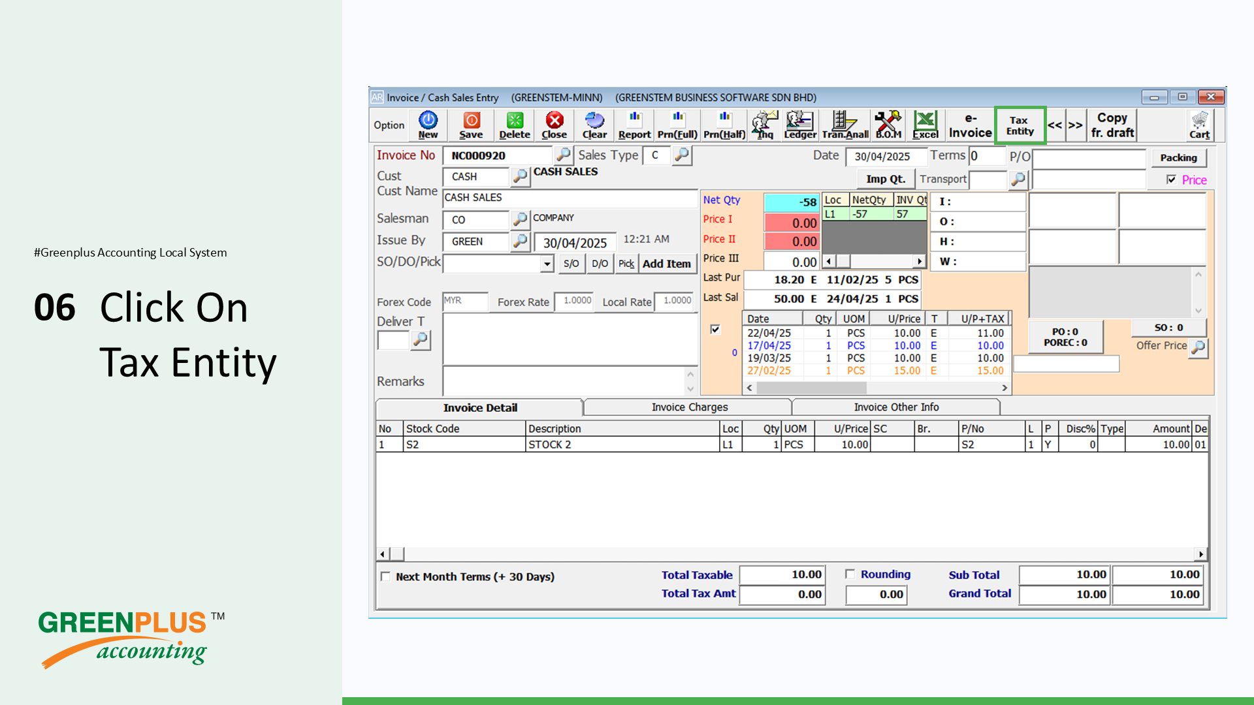Toggle the Price checkbox
The height and width of the screenshot is (705, 1254).
pyautogui.click(x=1171, y=180)
